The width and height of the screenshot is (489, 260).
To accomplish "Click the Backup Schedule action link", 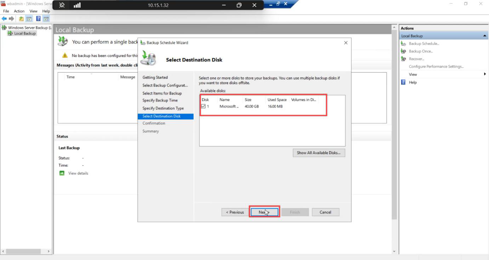I will click(424, 44).
